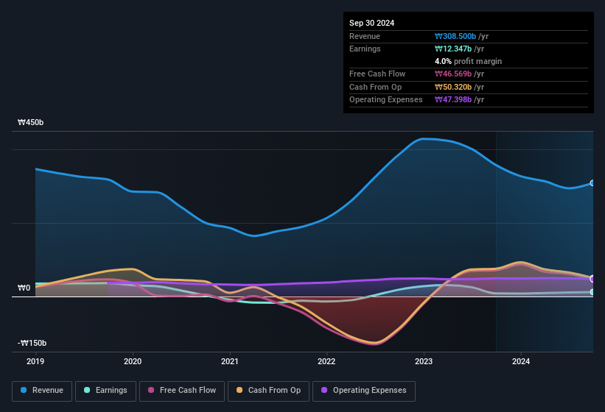Select the 2022 label on the x-axis
Viewport: 605px width, 412px height.
[x=326, y=361]
